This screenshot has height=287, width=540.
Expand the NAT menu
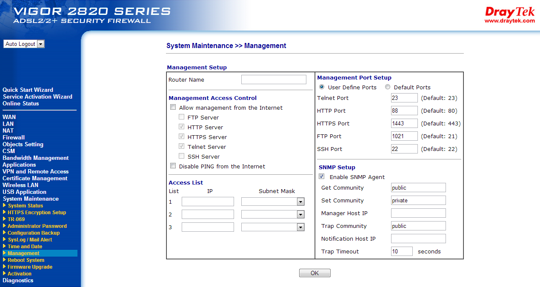(8, 131)
